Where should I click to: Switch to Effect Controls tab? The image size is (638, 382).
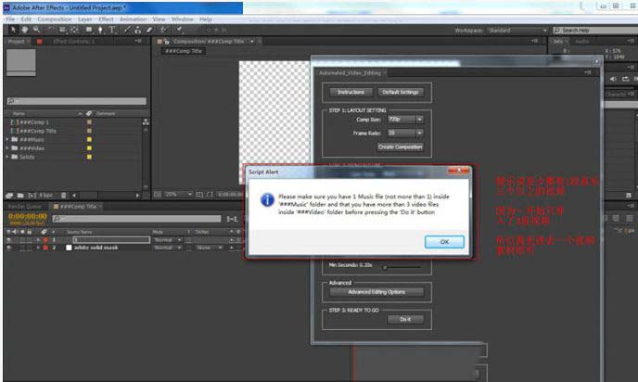coord(73,42)
